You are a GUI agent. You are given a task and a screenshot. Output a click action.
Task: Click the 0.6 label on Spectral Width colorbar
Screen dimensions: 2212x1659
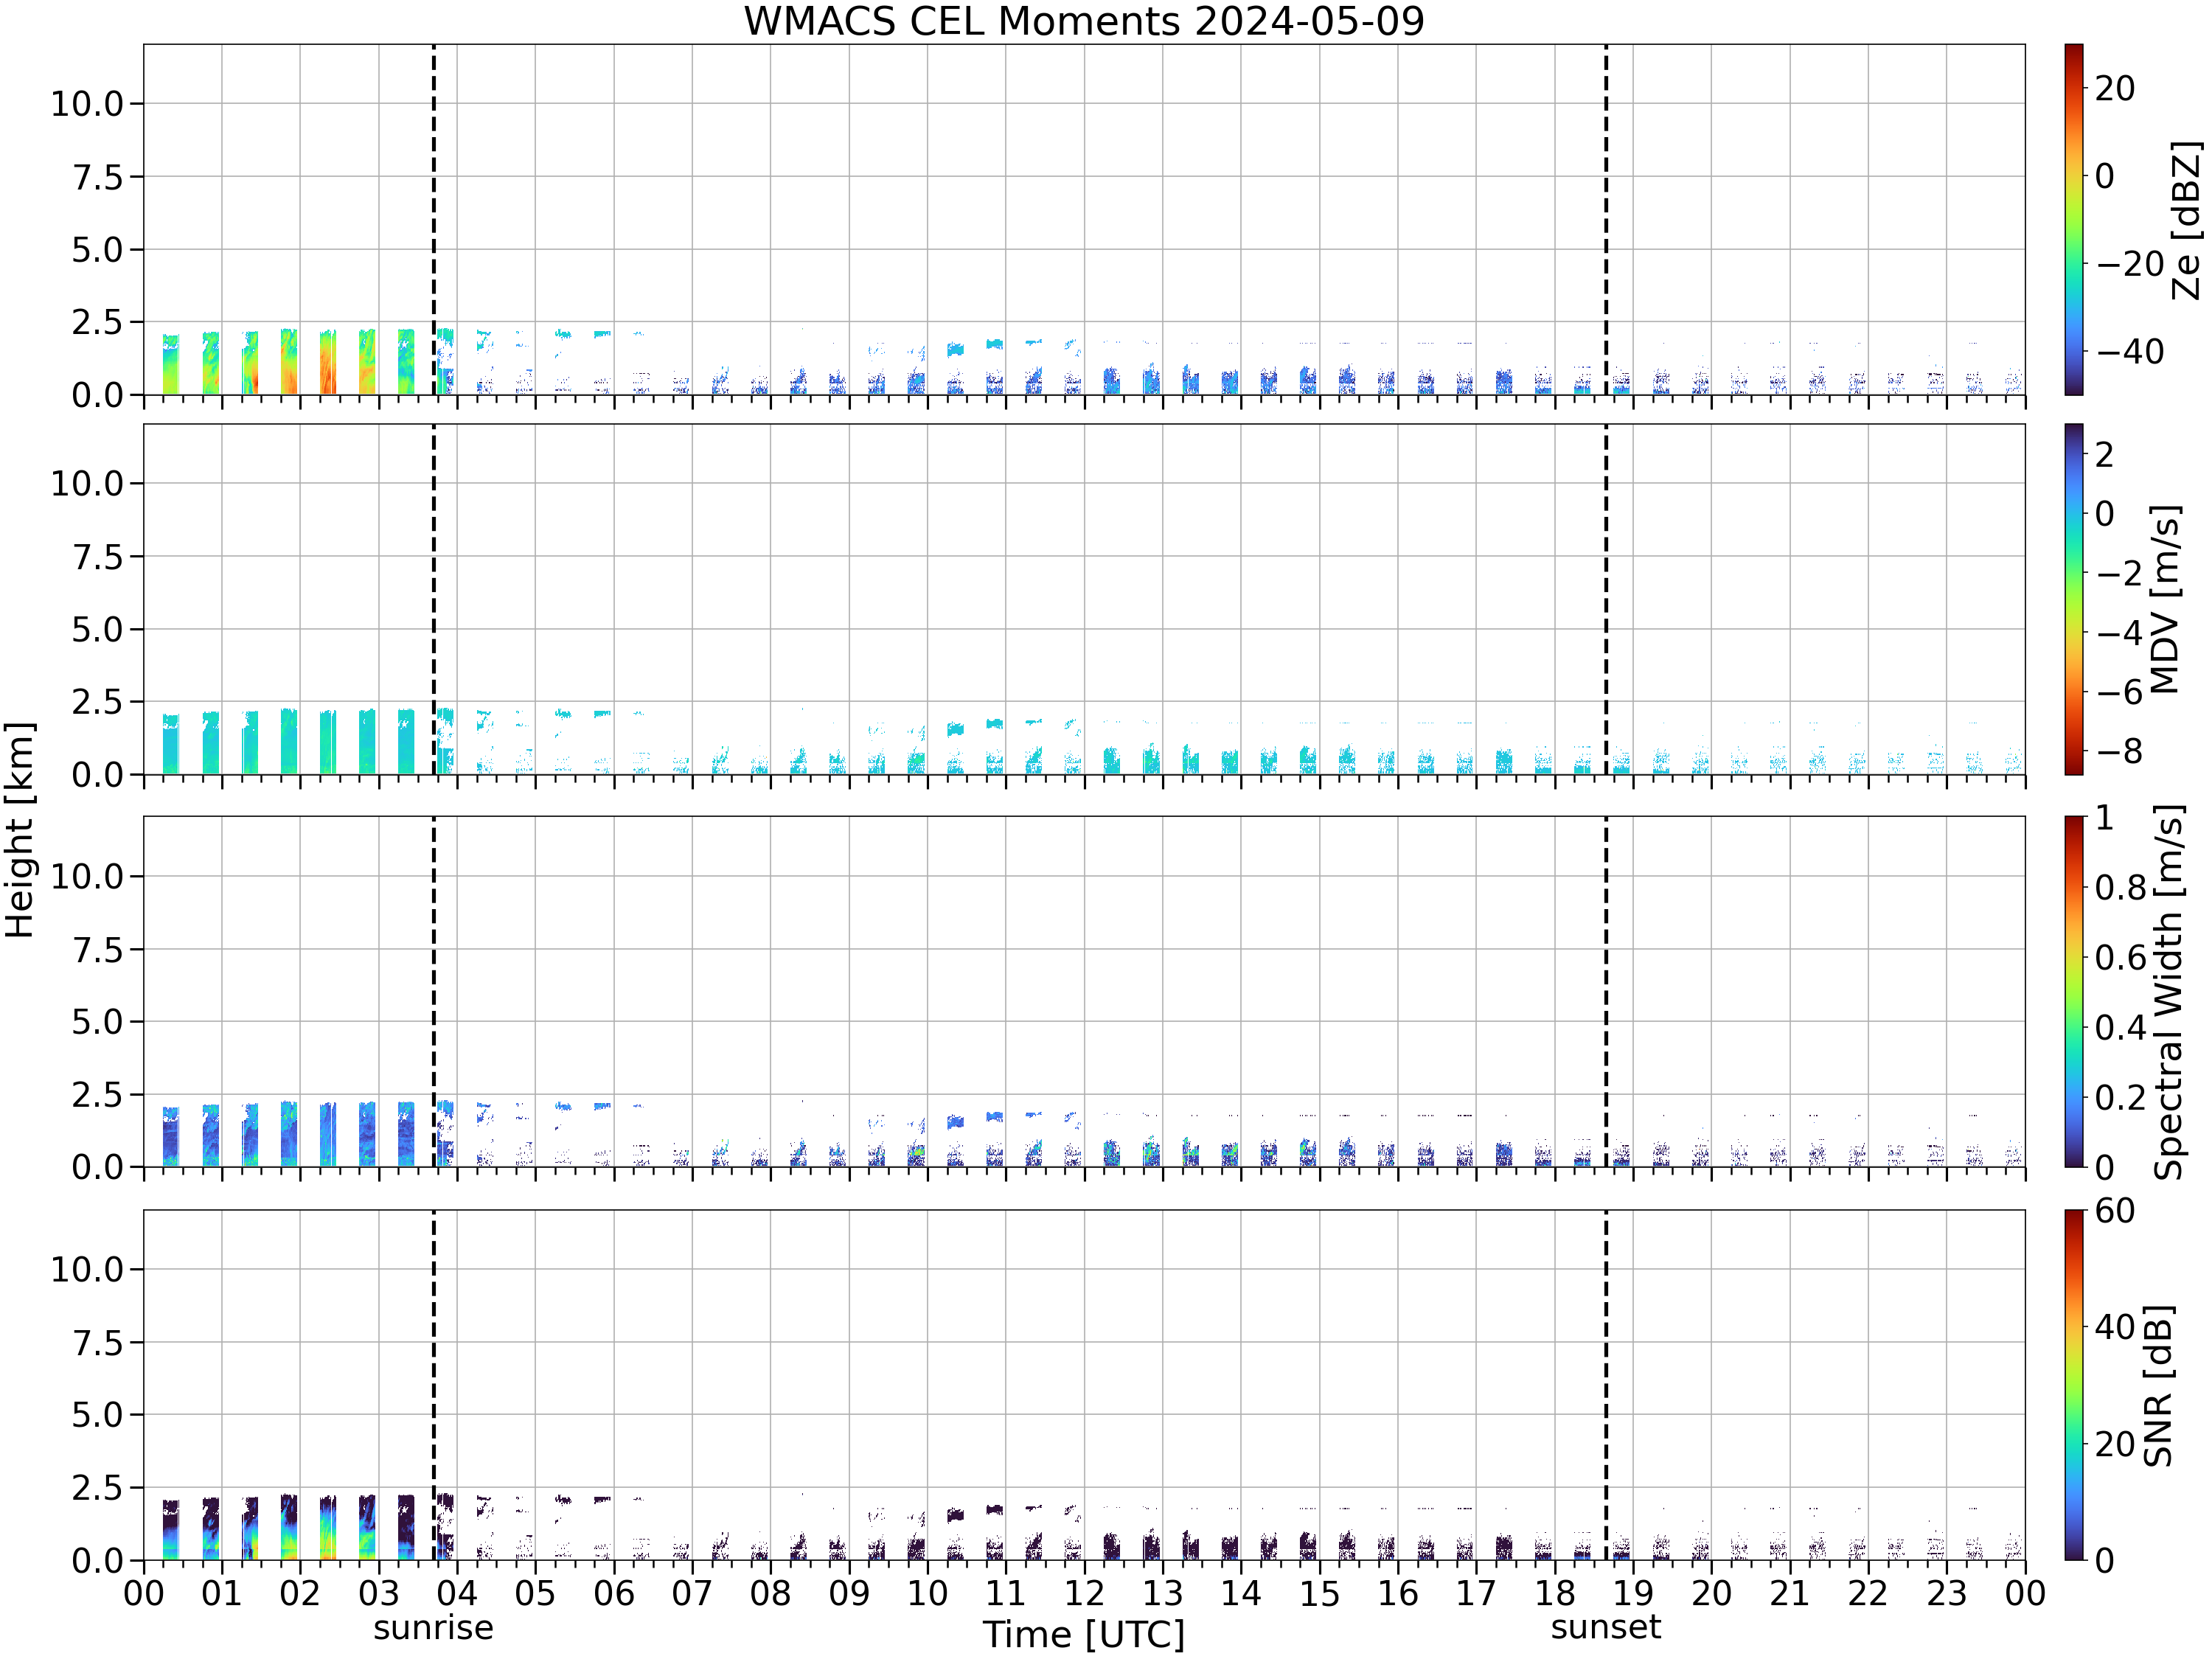[x=2121, y=957]
